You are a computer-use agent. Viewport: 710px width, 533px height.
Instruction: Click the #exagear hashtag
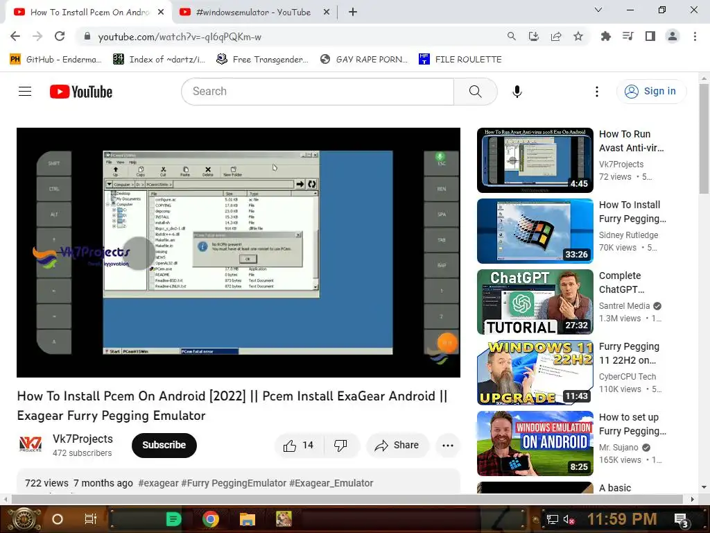(159, 483)
